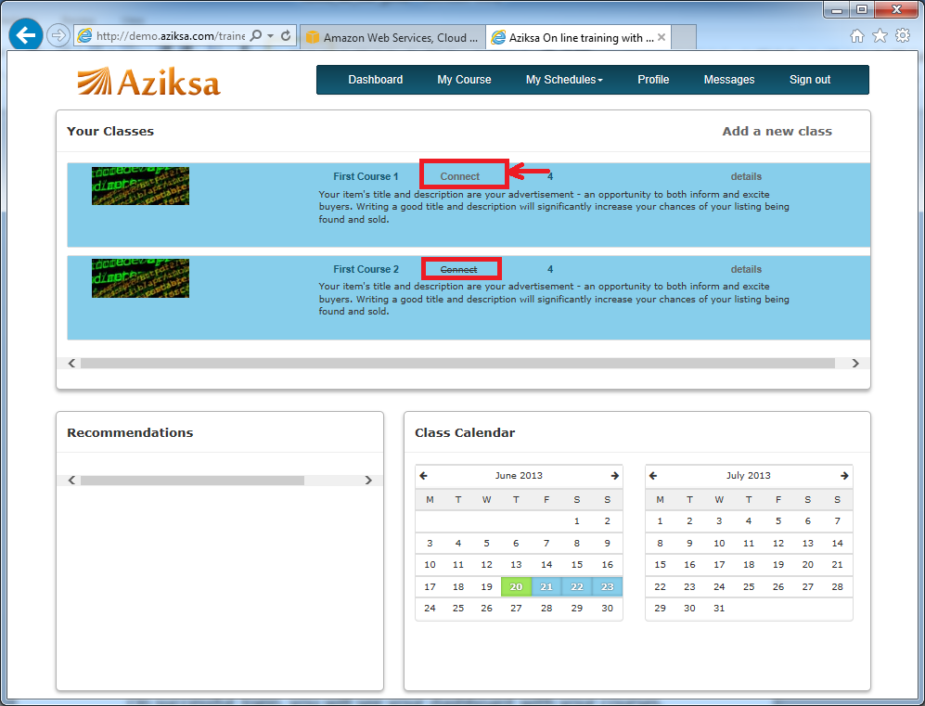Open the address bar dropdown arrow
The width and height of the screenshot is (925, 706).
[270, 36]
